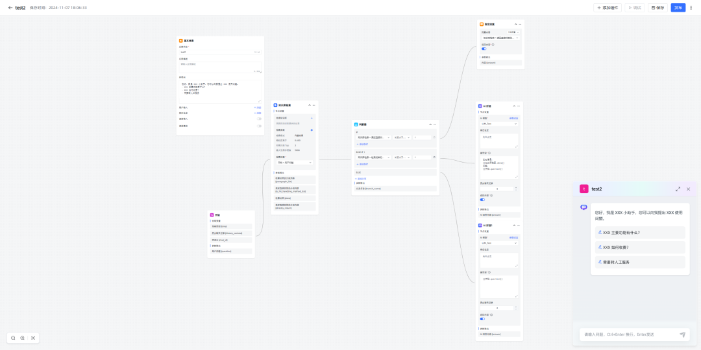
Task: Open the 判断器 node's more options menu
Action: [x=435, y=124]
